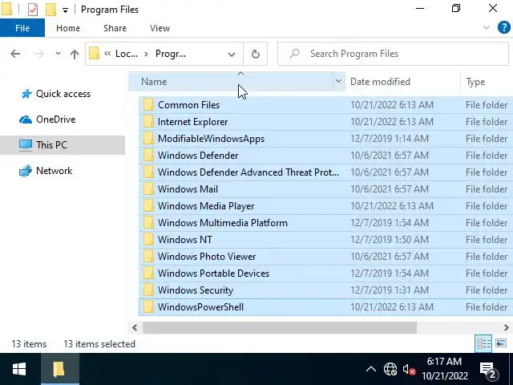Click File Explorer taskbar icon

tap(59, 369)
